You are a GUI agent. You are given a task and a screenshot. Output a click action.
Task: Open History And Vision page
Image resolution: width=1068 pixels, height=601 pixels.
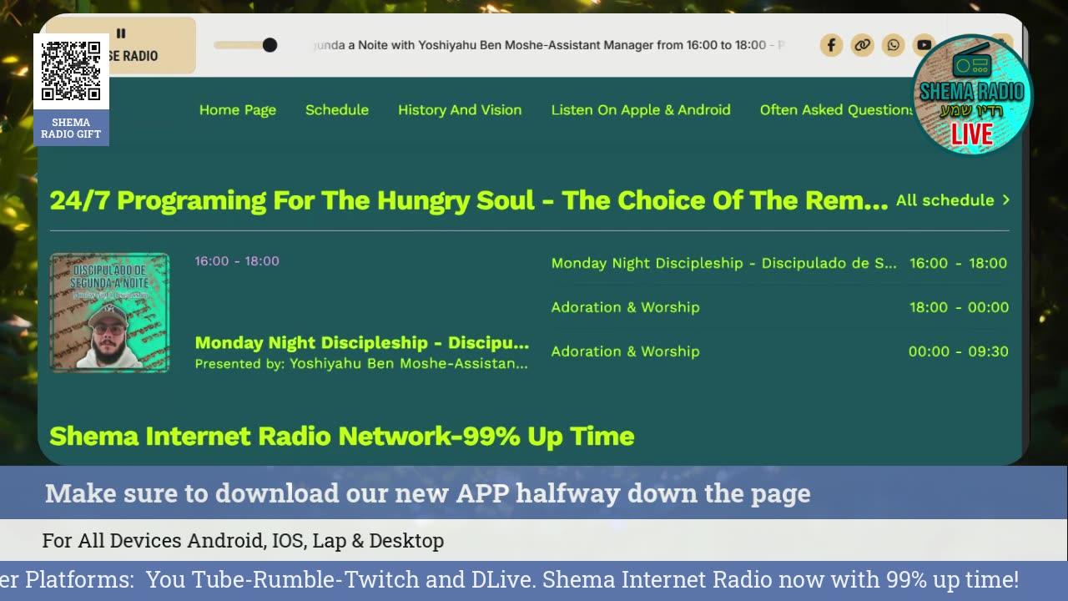point(460,110)
